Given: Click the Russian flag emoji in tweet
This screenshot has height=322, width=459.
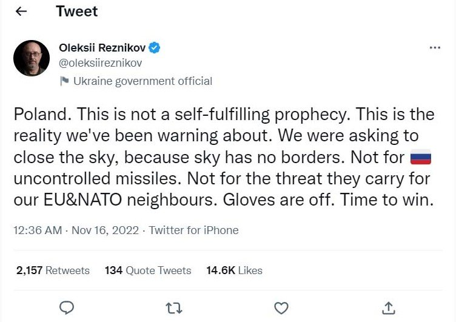Looking at the screenshot, I should 420,159.
